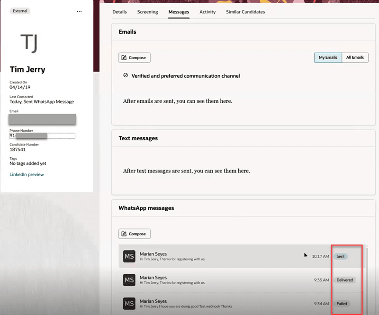Click the redacted Email value
This screenshot has width=379, height=315.
click(x=42, y=119)
